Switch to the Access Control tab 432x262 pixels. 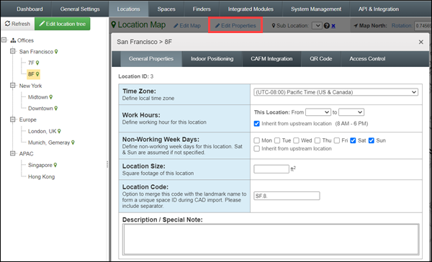click(x=367, y=59)
